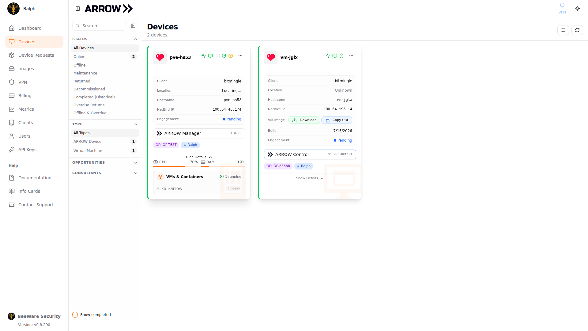Click the CPU usage bar
The width and height of the screenshot is (588, 331).
[x=175, y=166]
